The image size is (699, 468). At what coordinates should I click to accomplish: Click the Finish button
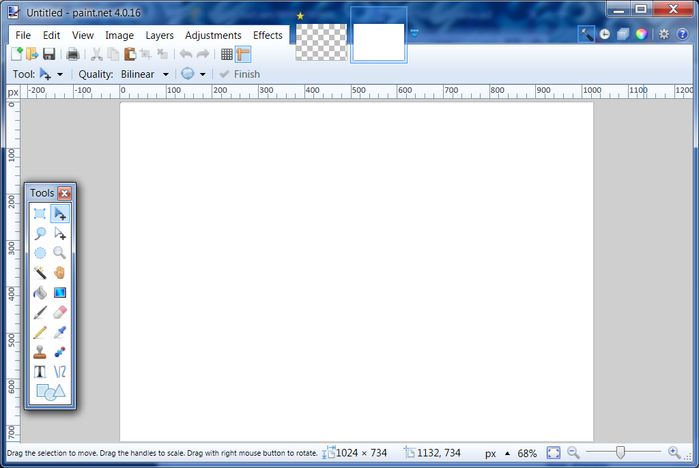pyautogui.click(x=240, y=74)
